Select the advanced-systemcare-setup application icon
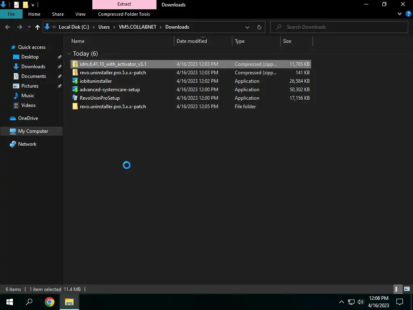Viewport: 413px width, 310px height. pyautogui.click(x=75, y=89)
